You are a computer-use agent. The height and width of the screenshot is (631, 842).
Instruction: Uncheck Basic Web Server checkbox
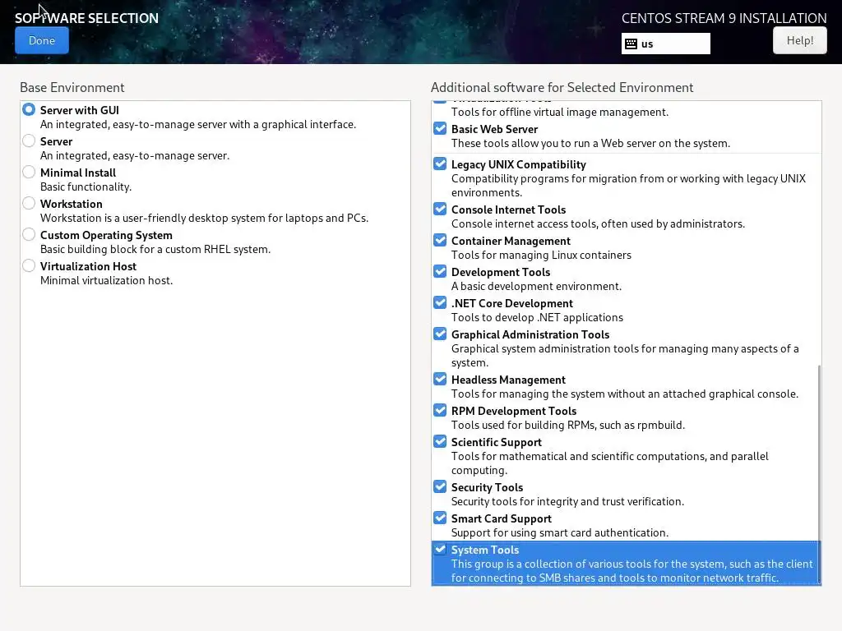tap(441, 129)
